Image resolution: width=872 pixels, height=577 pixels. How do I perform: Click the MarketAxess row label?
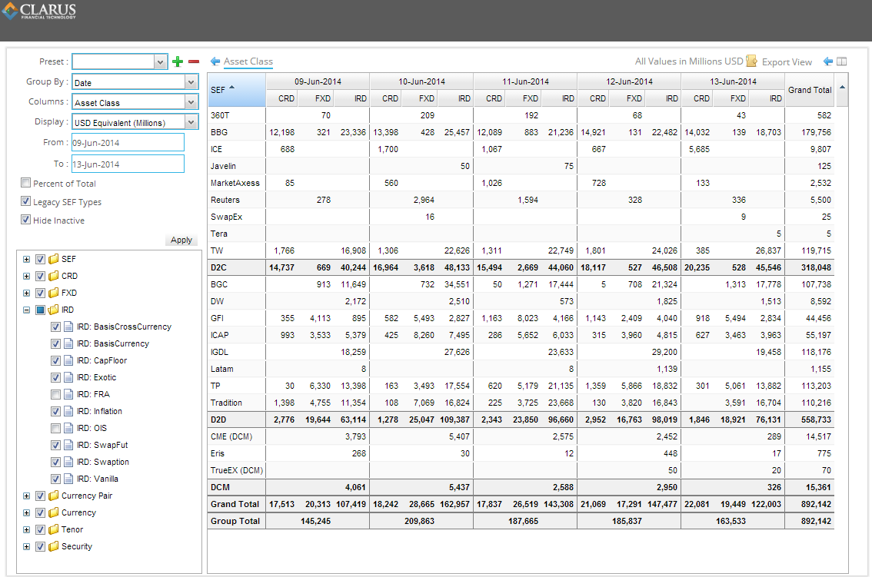click(x=235, y=183)
